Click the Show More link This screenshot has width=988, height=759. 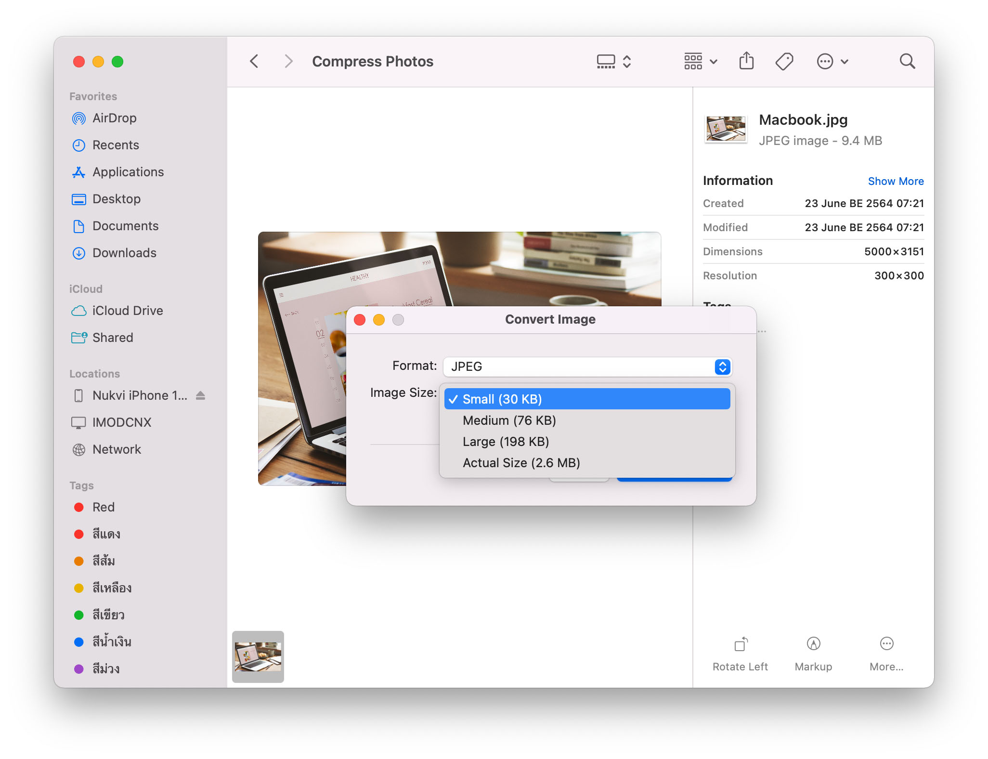(x=896, y=181)
